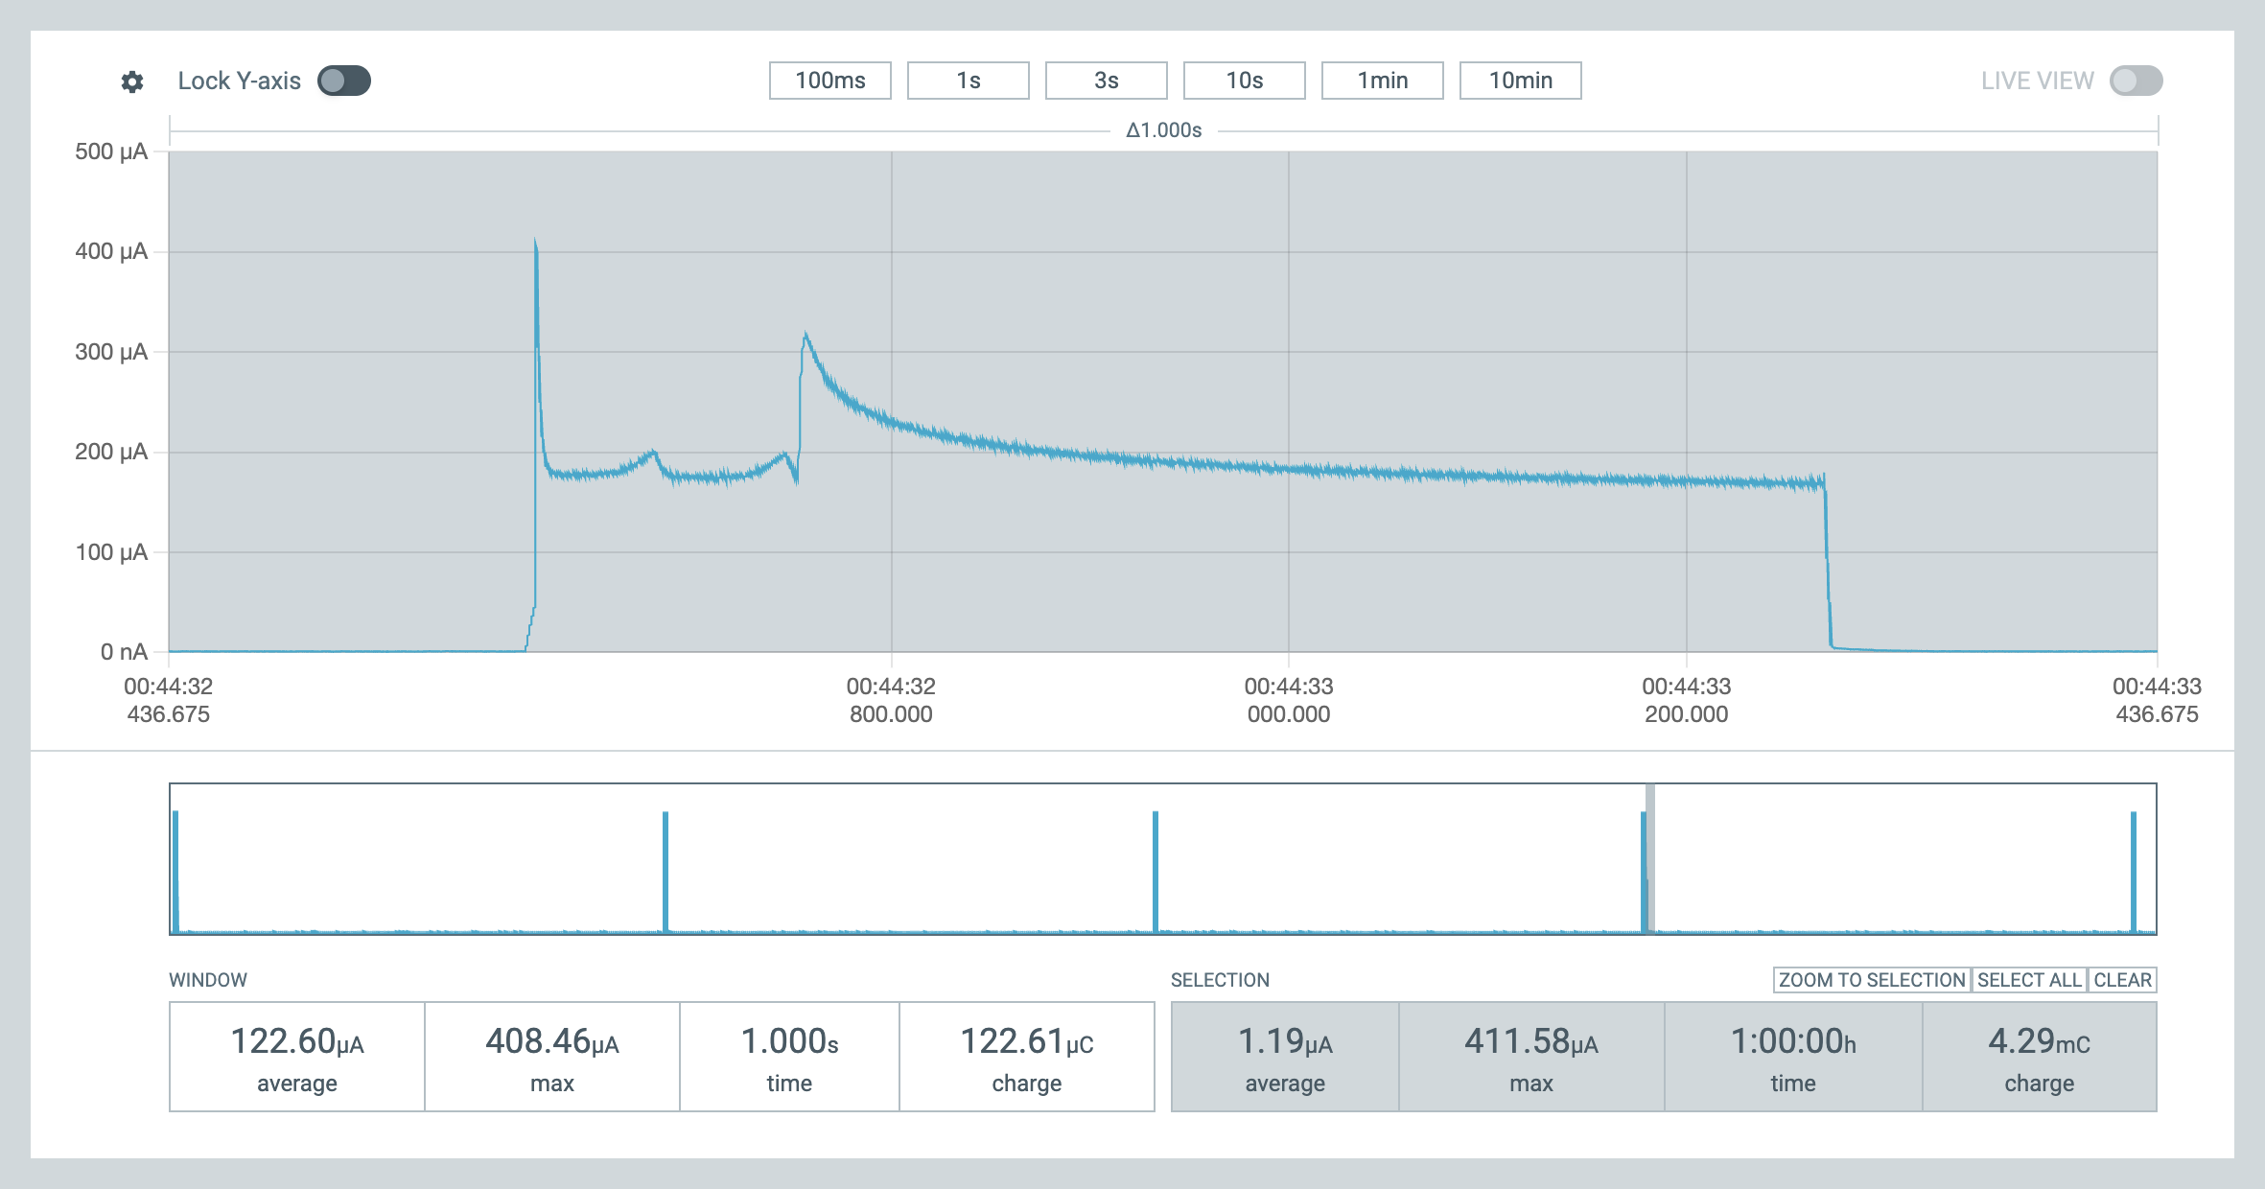The image size is (2265, 1189).
Task: Switch time window to 3s
Action: coord(1106,81)
